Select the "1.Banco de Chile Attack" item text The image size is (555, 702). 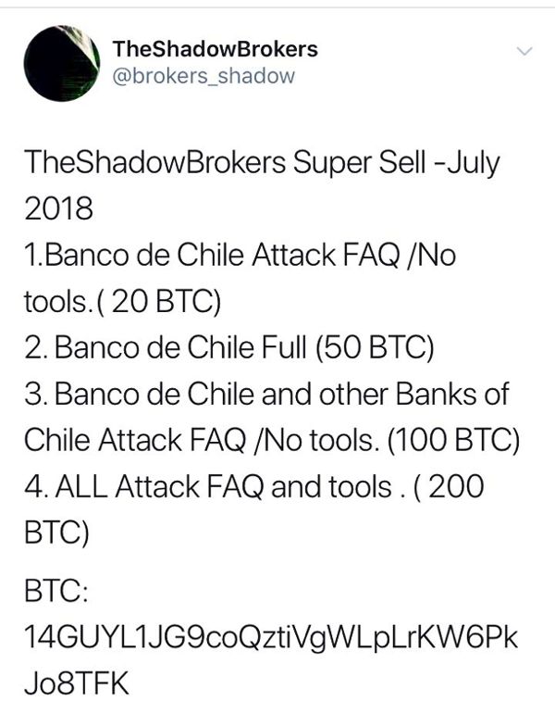point(180,256)
